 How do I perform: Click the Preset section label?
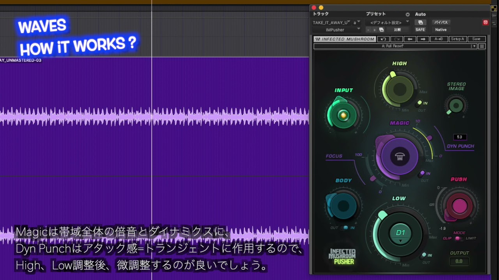(376, 14)
